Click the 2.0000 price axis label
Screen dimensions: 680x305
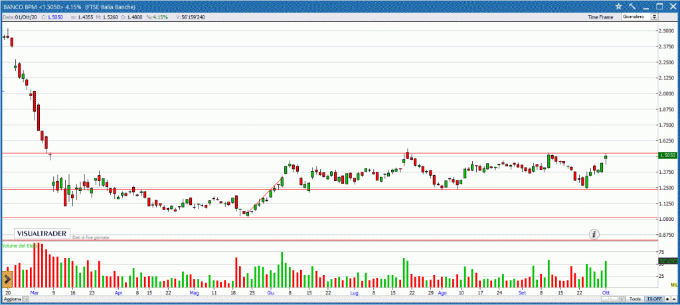[x=666, y=93]
